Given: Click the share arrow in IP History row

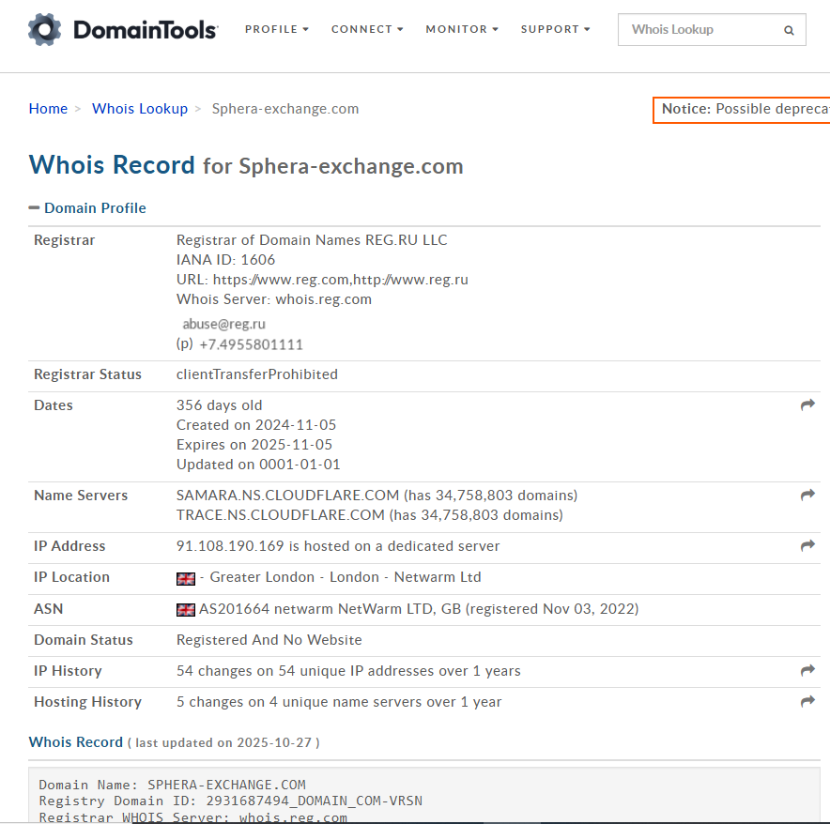Looking at the screenshot, I should pyautogui.click(x=807, y=671).
